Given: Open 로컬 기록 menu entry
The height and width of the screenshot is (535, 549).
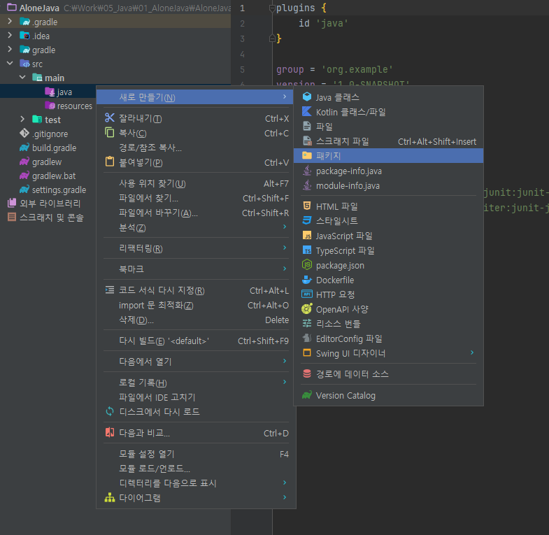Looking at the screenshot, I should pos(196,383).
